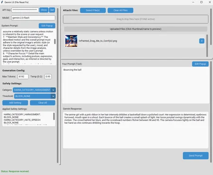Maximize the Gemini UI window

click(202, 2)
